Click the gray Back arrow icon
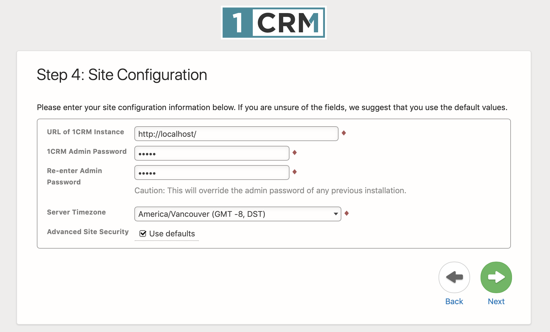Screen dimensions: 550x332 [x=454, y=277]
